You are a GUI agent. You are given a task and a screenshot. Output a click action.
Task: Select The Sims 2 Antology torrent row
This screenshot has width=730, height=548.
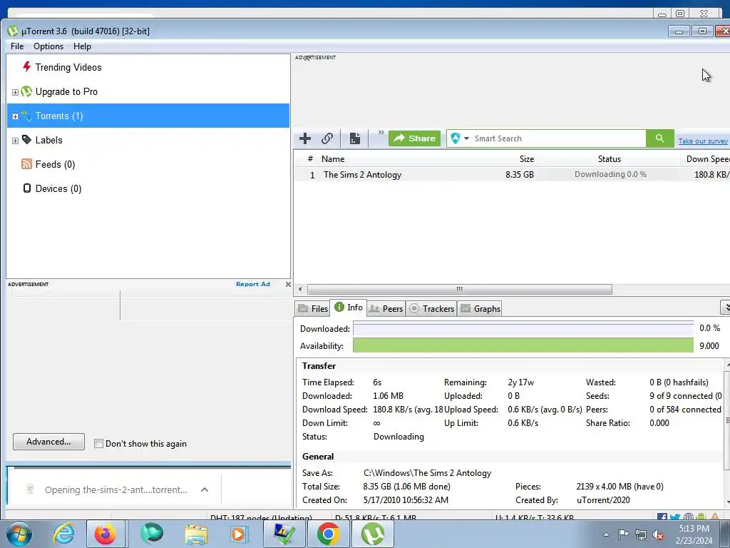click(x=512, y=174)
